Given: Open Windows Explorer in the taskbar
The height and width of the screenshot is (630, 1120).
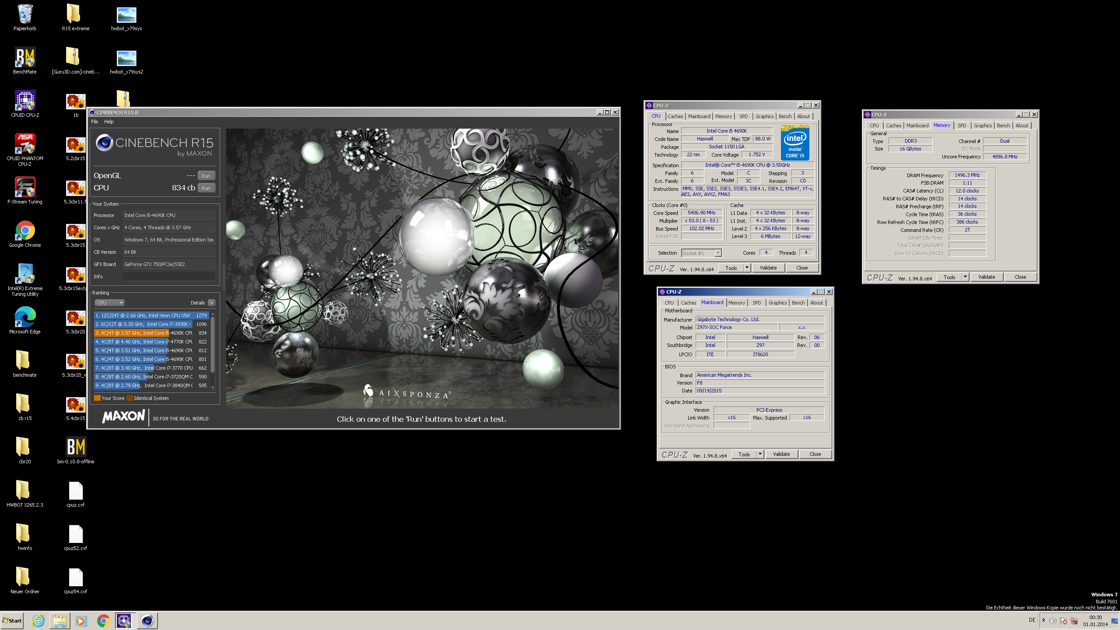Looking at the screenshot, I should pyautogui.click(x=59, y=620).
